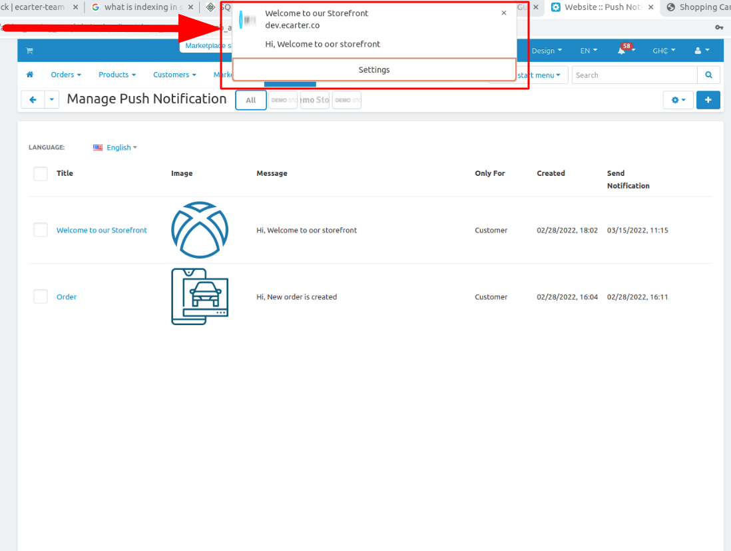The height and width of the screenshot is (551, 731).
Task: Close the push notification popup
Action: pos(504,13)
